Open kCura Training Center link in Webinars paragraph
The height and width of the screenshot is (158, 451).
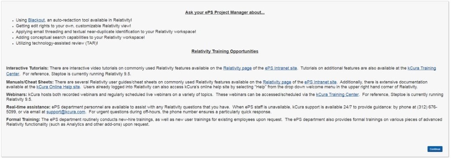click(x=337, y=94)
